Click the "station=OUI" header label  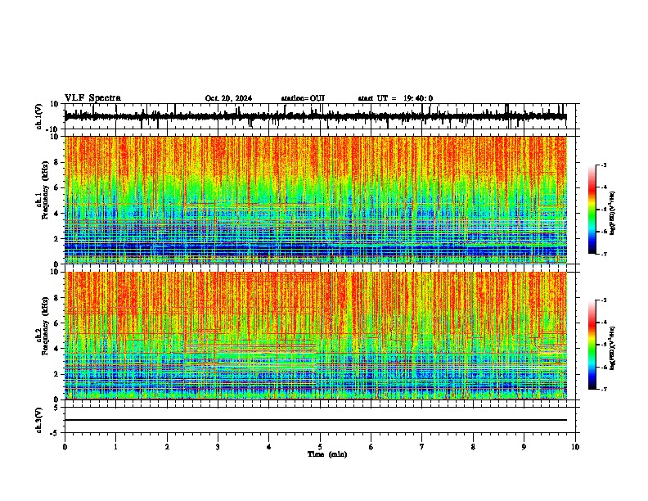pos(303,98)
